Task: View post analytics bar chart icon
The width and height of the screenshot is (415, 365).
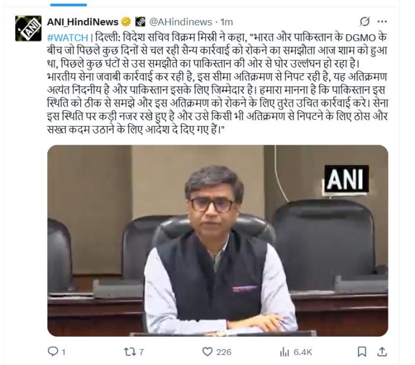Action: coord(285,352)
